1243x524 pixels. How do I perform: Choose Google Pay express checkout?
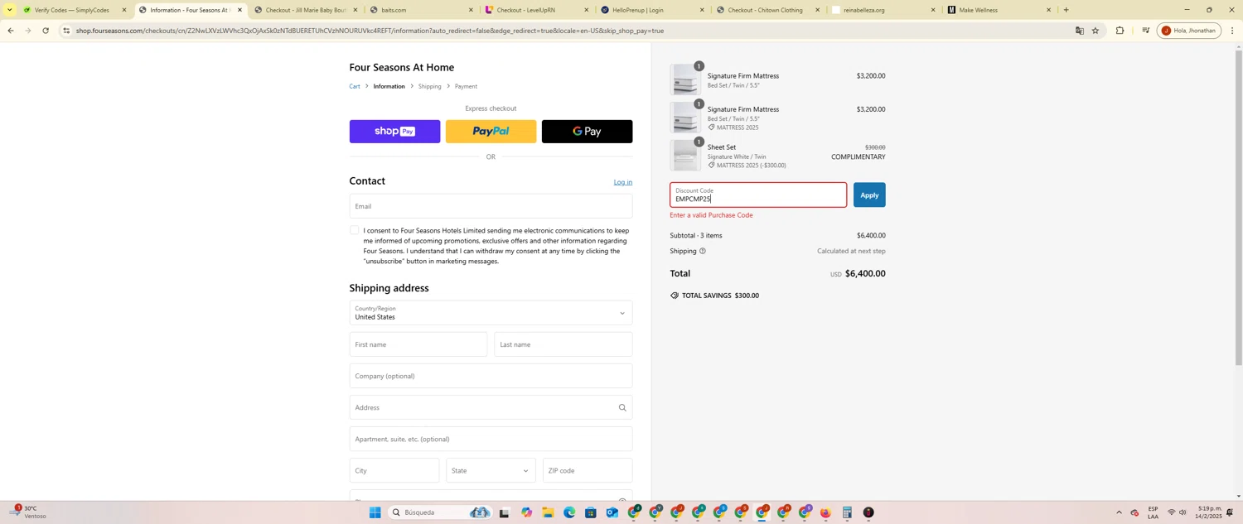click(587, 132)
